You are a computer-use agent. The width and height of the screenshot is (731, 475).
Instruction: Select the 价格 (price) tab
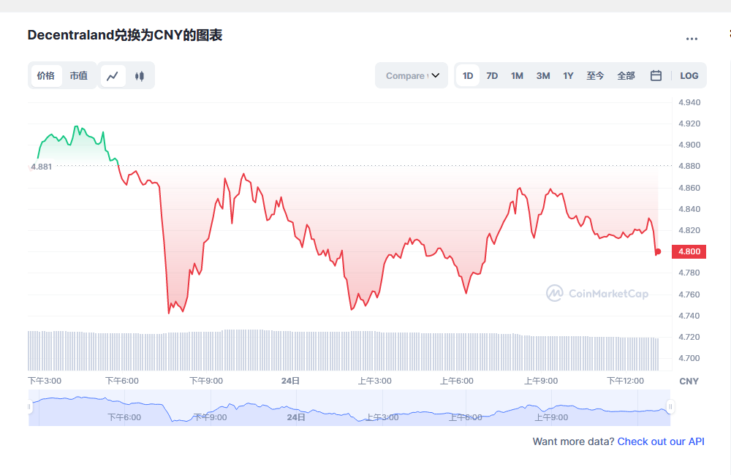click(45, 76)
